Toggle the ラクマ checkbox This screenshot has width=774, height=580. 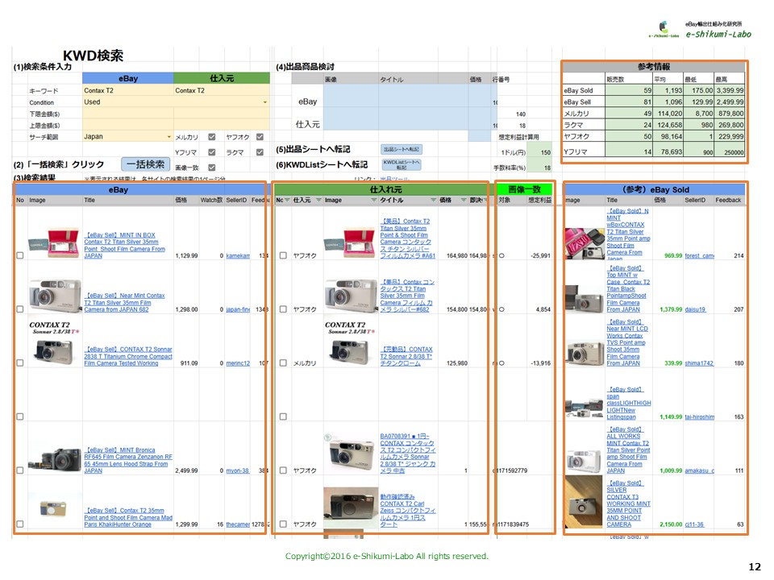click(260, 152)
